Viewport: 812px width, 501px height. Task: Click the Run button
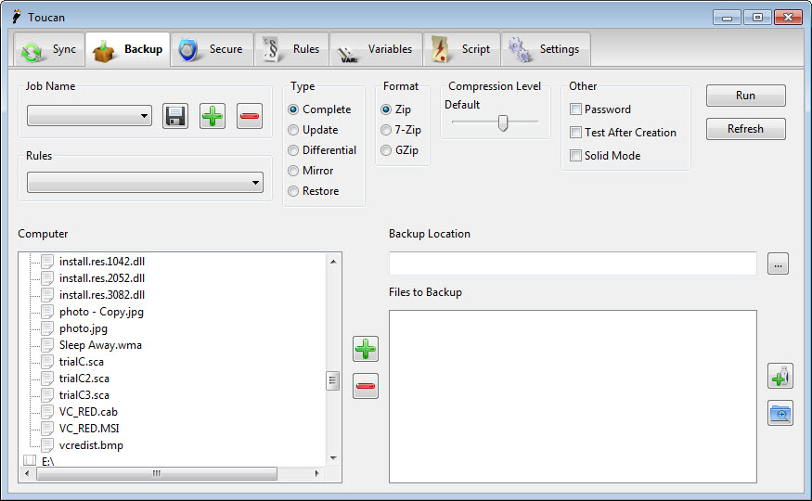tap(746, 96)
